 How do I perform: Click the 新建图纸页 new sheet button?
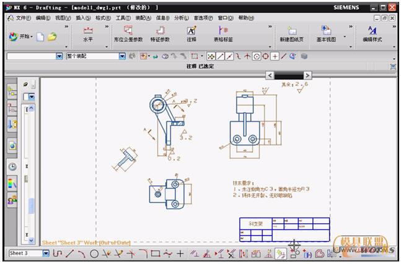[x=293, y=33]
